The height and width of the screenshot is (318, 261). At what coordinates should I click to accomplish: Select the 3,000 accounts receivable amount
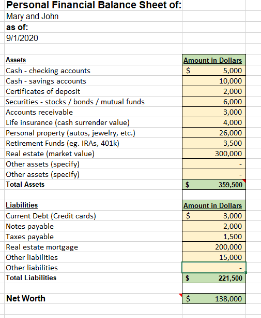tap(214, 112)
